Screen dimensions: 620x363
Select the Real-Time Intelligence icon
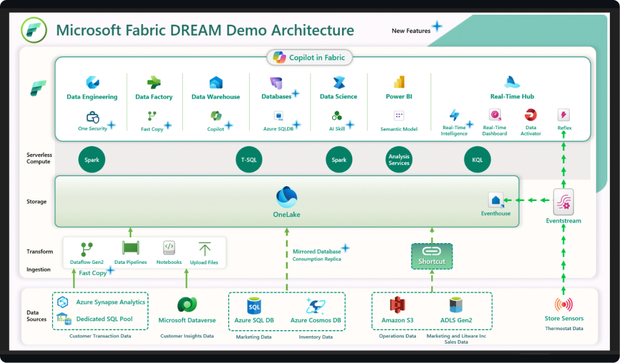click(455, 115)
